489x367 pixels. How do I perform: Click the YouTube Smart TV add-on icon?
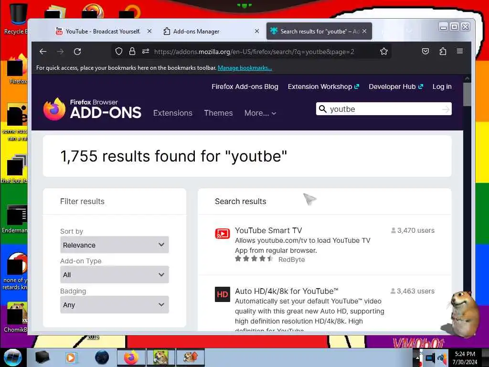[x=223, y=233]
